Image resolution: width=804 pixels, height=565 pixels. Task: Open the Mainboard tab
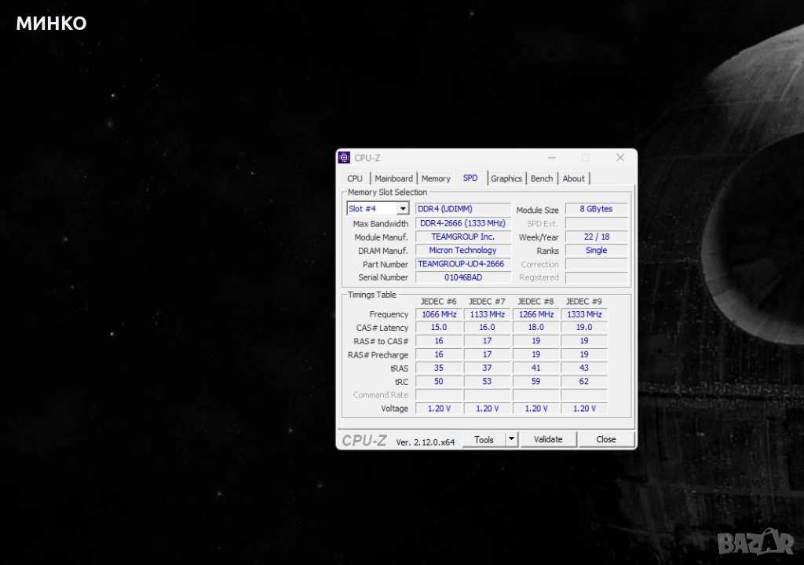coord(393,178)
